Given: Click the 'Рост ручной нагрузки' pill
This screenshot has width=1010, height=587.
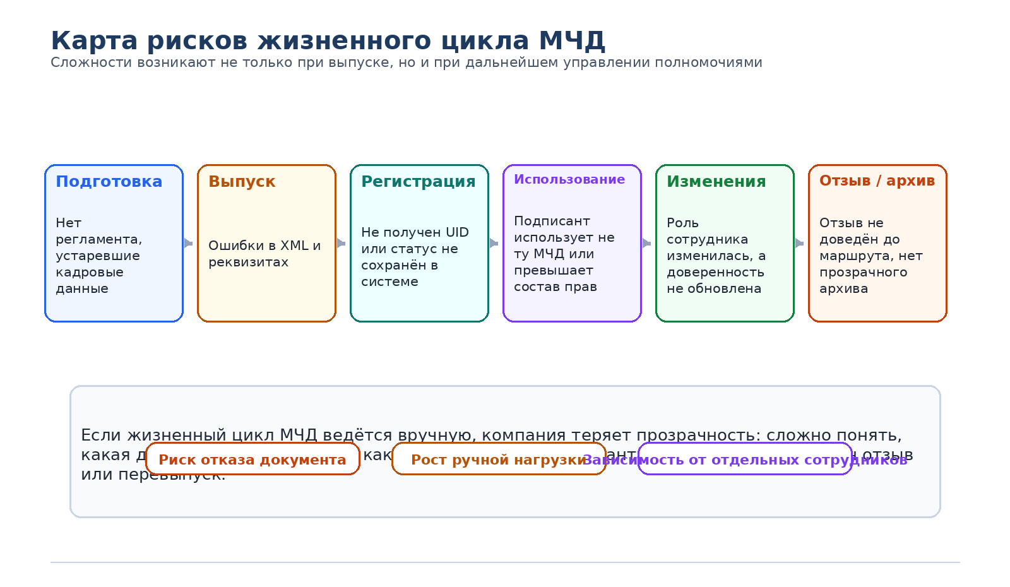Looking at the screenshot, I should [x=499, y=459].
